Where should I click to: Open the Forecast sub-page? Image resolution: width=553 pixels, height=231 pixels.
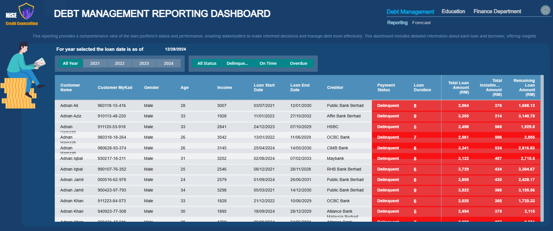421,23
